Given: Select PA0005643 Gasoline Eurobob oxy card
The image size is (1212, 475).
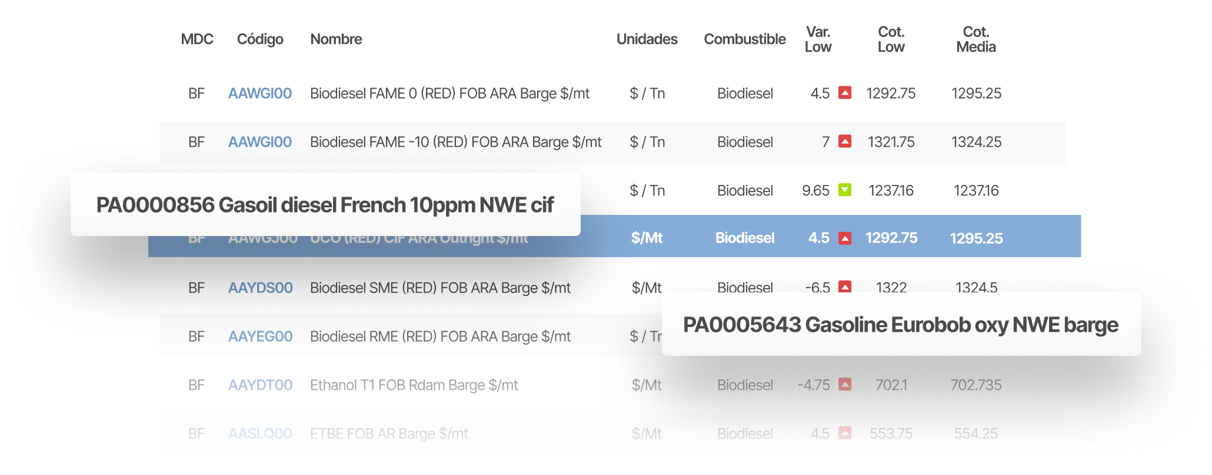Looking at the screenshot, I should [901, 324].
